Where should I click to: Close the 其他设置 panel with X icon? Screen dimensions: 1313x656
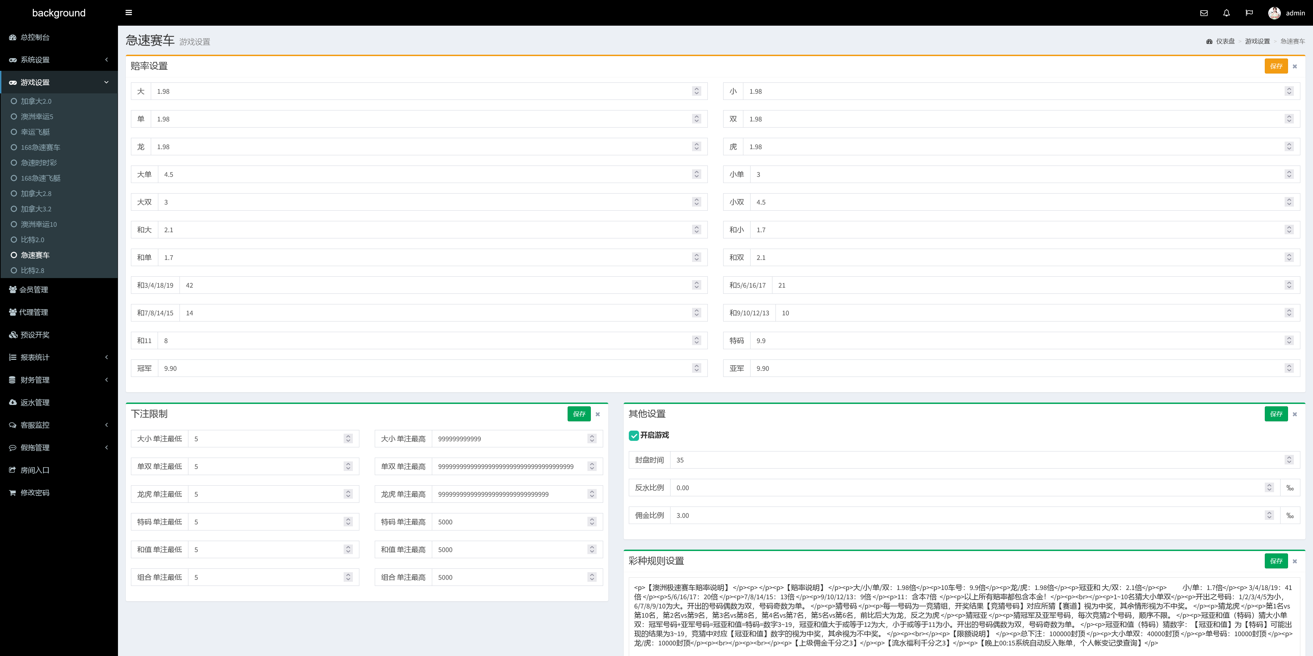click(1294, 415)
